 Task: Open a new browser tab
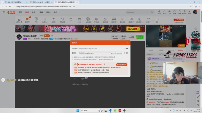(x=81, y=2)
